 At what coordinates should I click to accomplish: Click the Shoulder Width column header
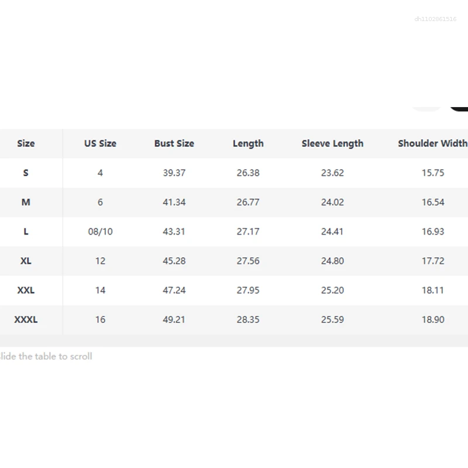(x=432, y=143)
